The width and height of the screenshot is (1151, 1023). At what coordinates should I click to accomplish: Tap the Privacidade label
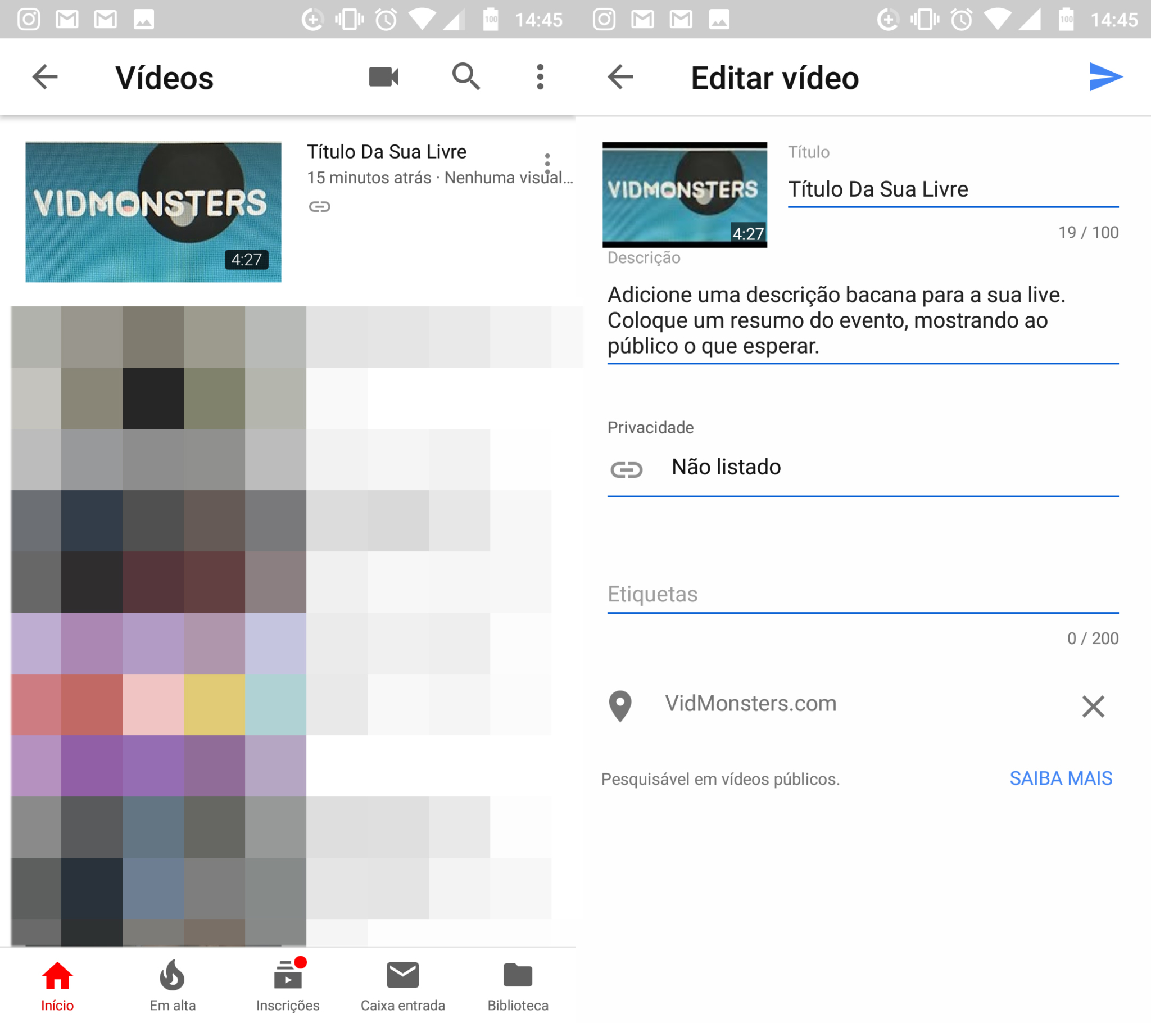coord(650,428)
